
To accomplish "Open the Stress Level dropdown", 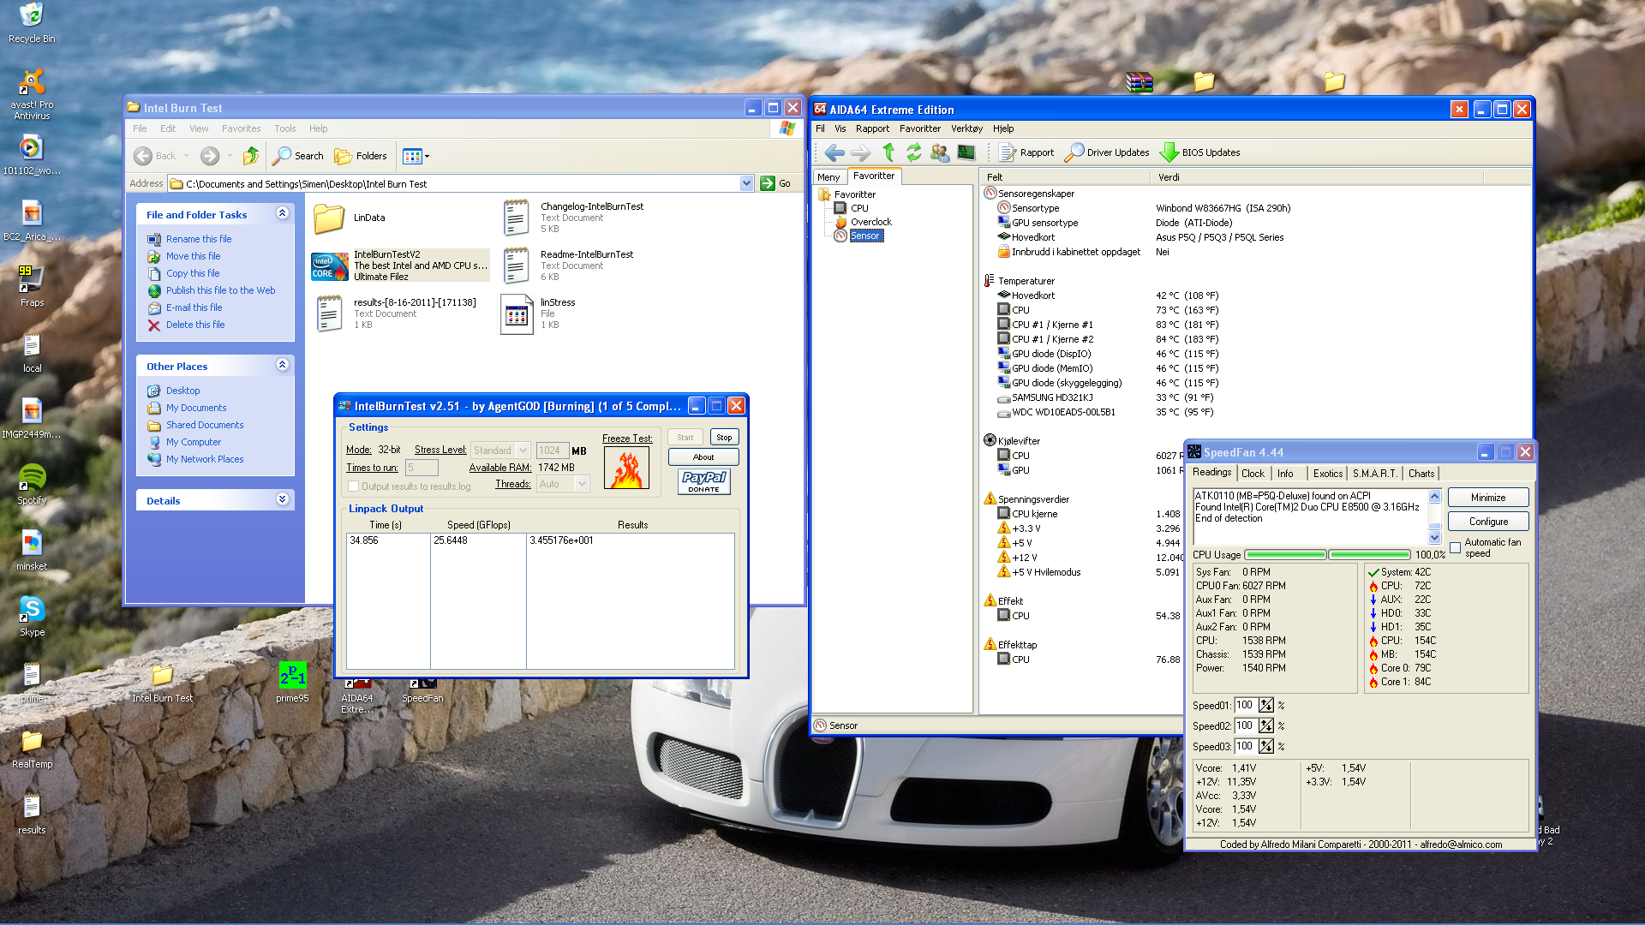I will click(523, 451).
